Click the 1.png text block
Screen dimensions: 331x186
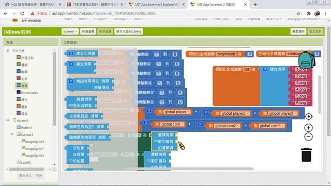pyautogui.click(x=301, y=69)
